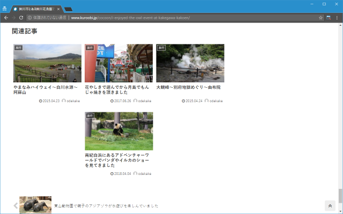Open the 南紀白浜 アドベンチャーワールド article title
Viewport: 343px width, 214px height.
(118, 160)
